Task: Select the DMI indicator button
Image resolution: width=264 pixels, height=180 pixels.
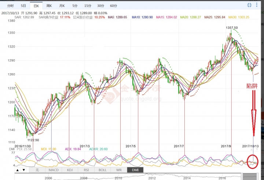Action: pos(136,170)
